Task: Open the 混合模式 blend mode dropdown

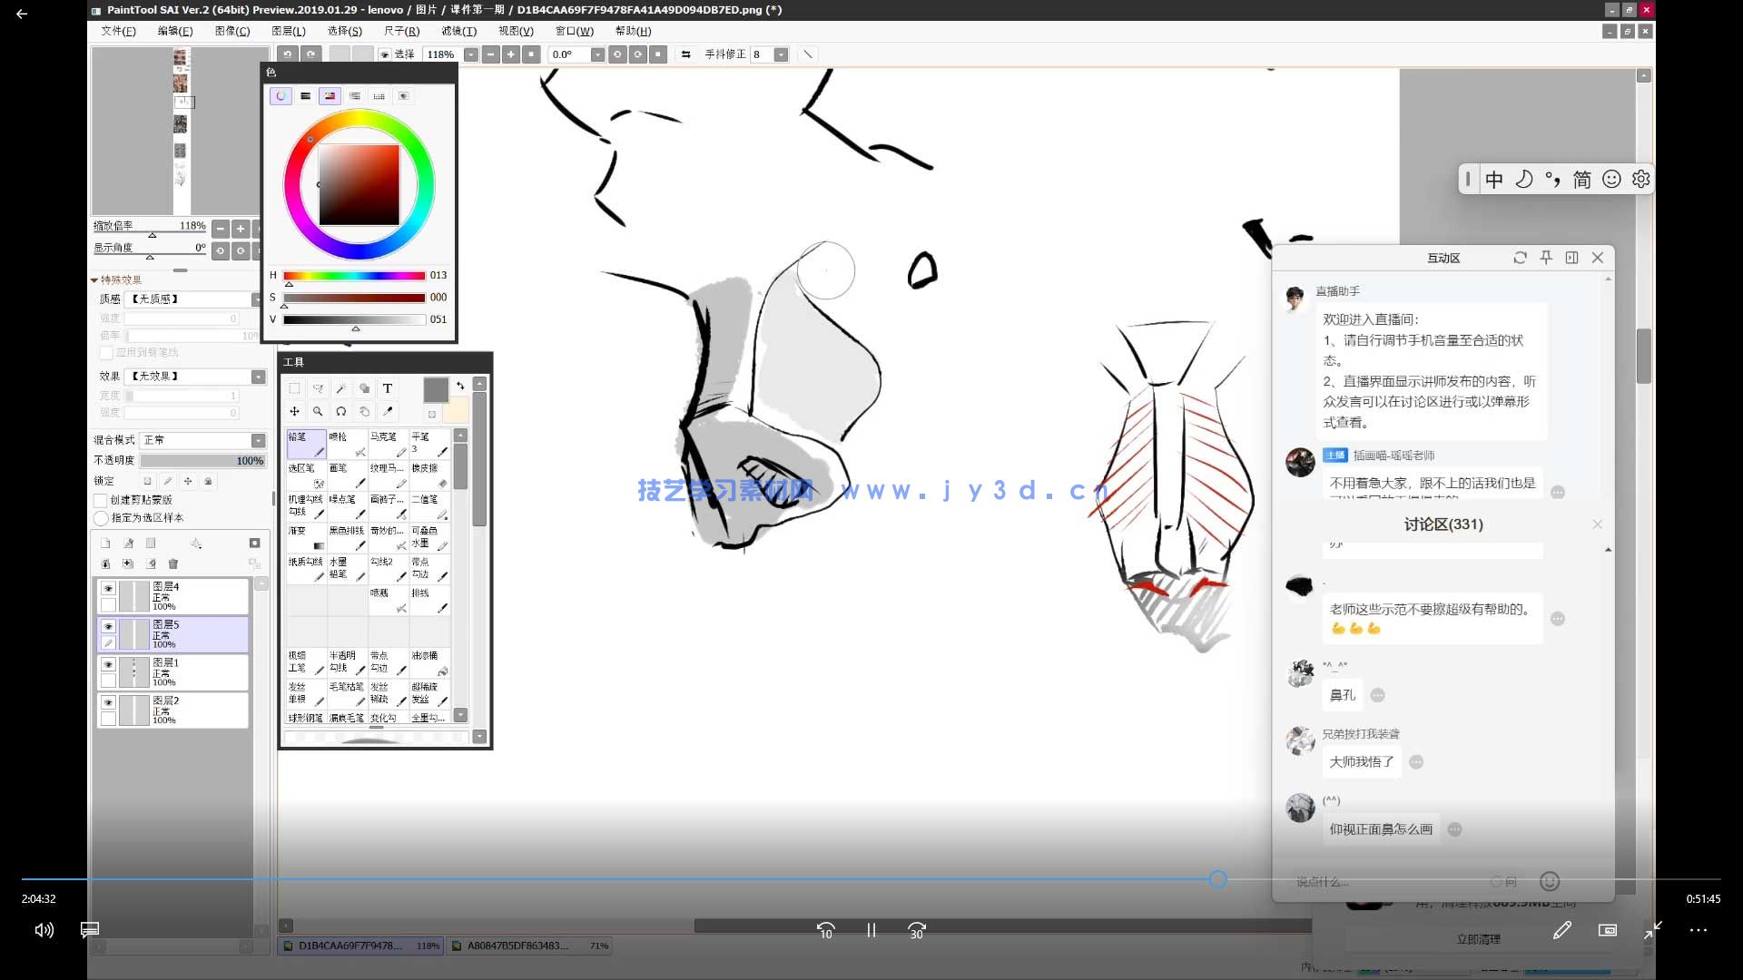Action: (x=258, y=440)
